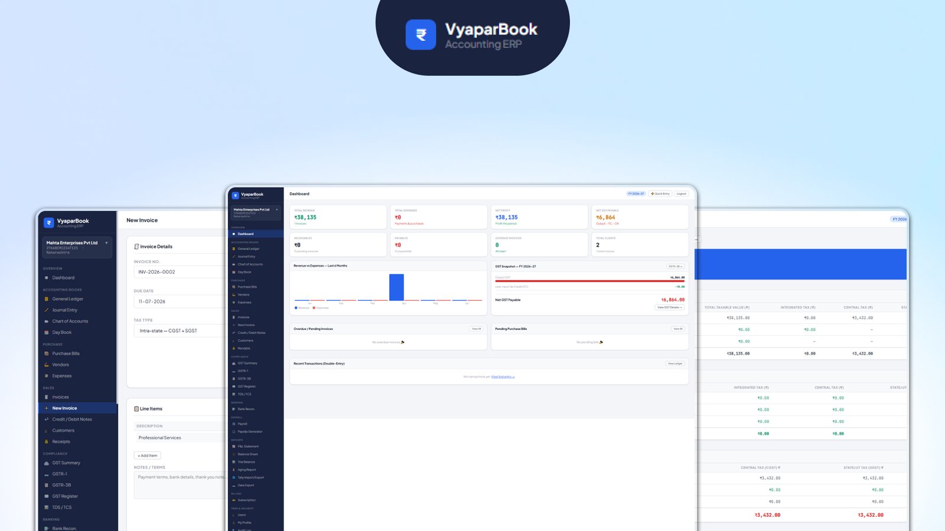Expand the Mehta Enterprises company selector in the New Invoice window
The image size is (945, 531).
click(77, 247)
